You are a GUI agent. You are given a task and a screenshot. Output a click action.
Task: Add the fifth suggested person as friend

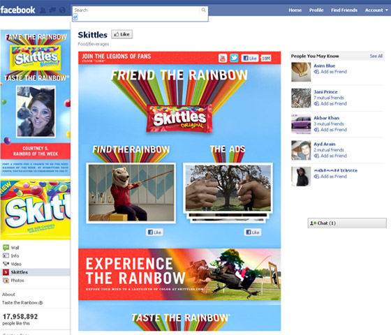[x=330, y=177]
